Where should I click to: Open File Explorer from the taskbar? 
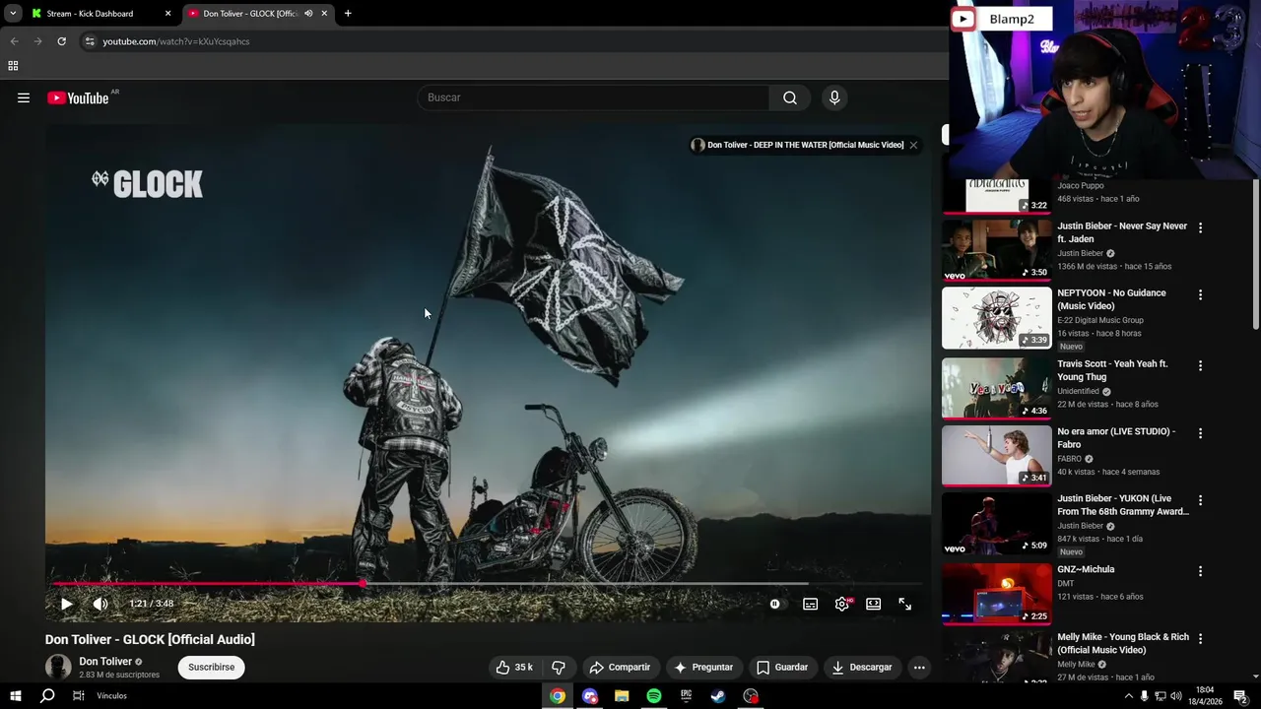[x=622, y=696]
